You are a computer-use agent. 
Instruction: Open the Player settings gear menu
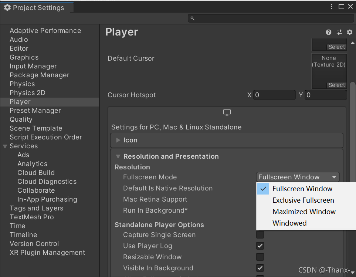click(x=350, y=32)
